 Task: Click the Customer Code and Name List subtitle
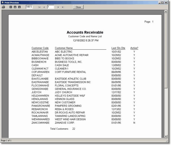pos(85,36)
